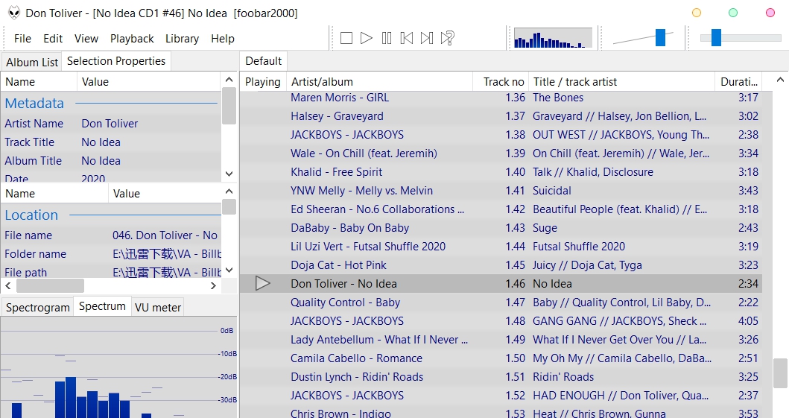Image resolution: width=789 pixels, height=418 pixels.
Task: Sort by Artist/album column header
Action: point(379,82)
